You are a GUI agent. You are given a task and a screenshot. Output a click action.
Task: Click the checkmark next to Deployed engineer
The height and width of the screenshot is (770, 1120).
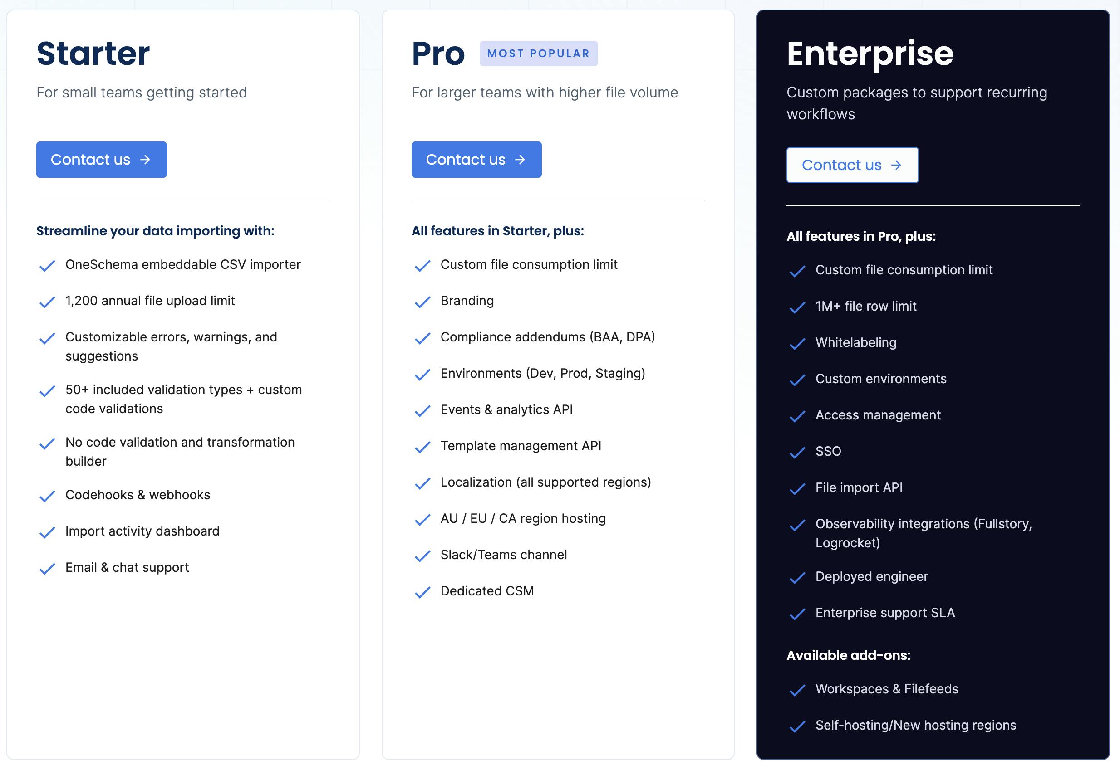pyautogui.click(x=797, y=578)
